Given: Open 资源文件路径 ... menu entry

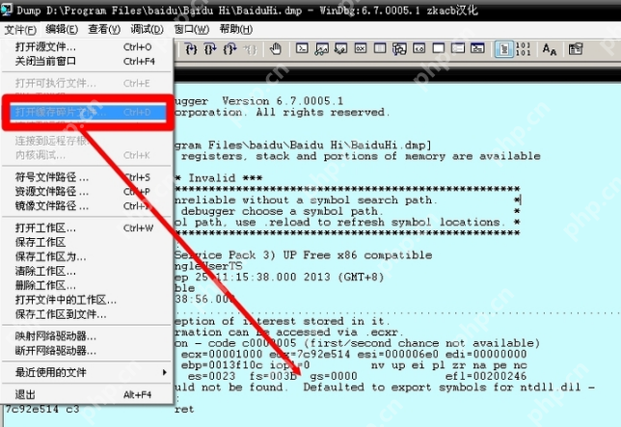Looking at the screenshot, I should 87,192.
